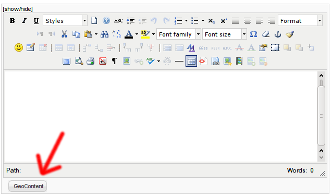The height and width of the screenshot is (196, 332).
Task: Apply yellow highlight color icon
Action: pyautogui.click(x=145, y=34)
